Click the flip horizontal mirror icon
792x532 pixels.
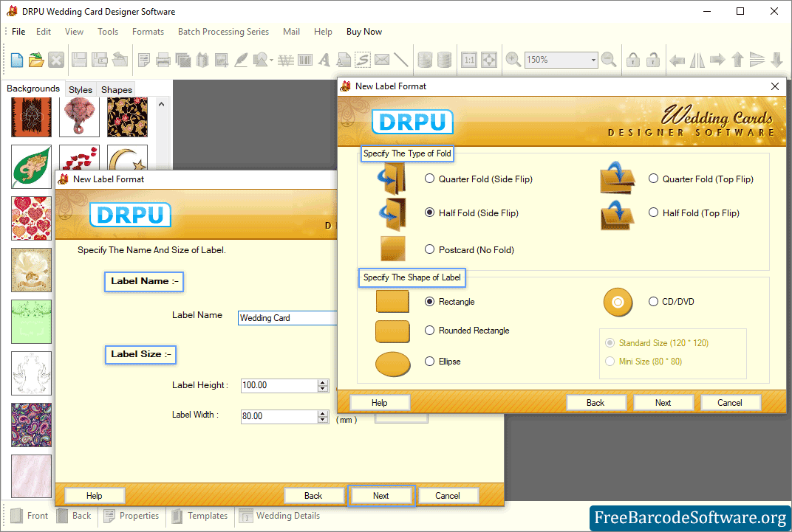[697, 60]
